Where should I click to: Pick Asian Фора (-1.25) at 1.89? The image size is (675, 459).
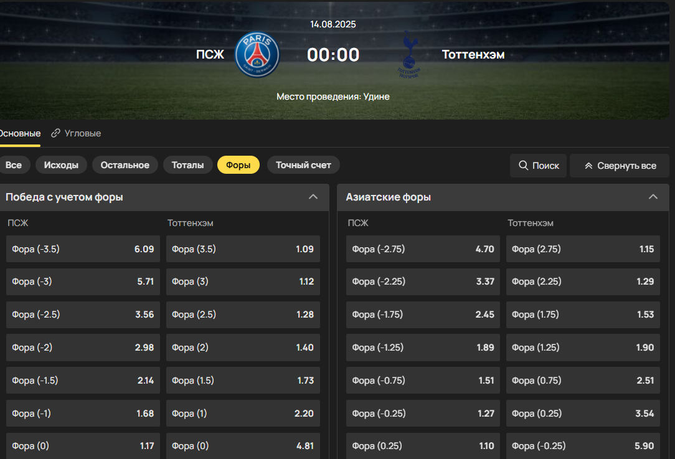click(423, 348)
